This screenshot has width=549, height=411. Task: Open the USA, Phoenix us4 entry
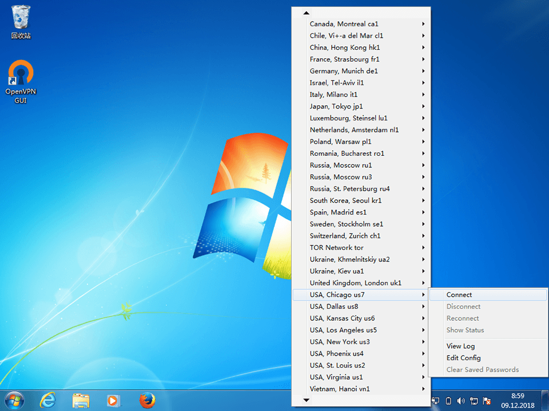361,353
